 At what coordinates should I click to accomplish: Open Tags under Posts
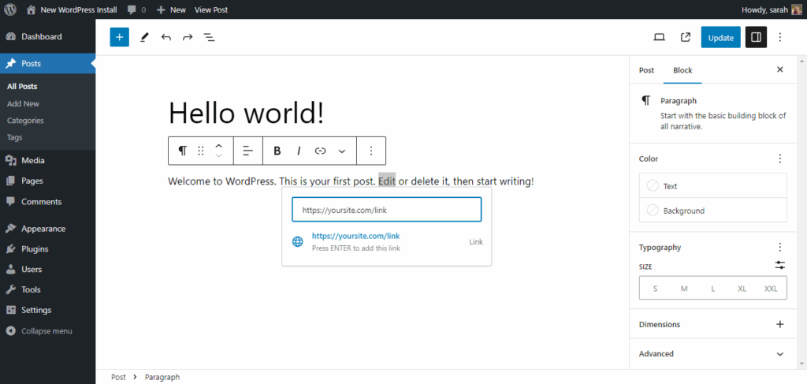[x=14, y=137]
